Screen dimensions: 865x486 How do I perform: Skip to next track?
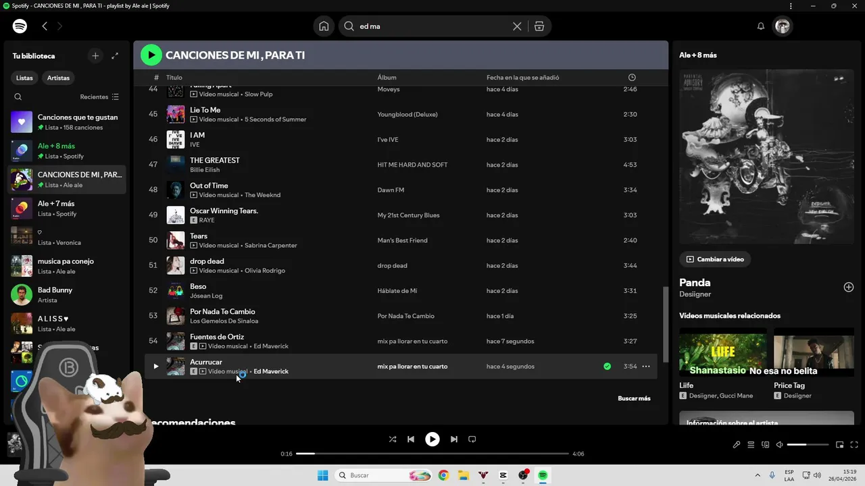[454, 439]
